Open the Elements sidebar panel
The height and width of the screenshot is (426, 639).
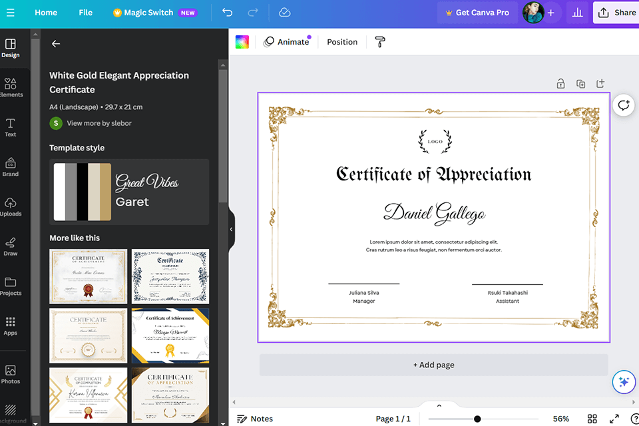coord(11,88)
